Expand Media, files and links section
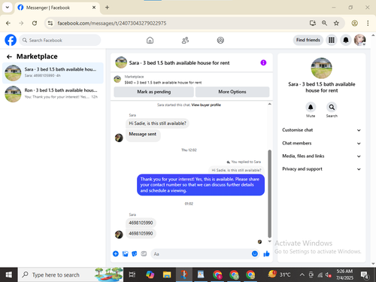 [x=322, y=156]
